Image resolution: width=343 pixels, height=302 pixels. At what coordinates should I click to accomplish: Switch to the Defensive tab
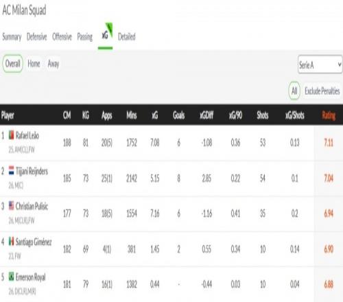36,36
